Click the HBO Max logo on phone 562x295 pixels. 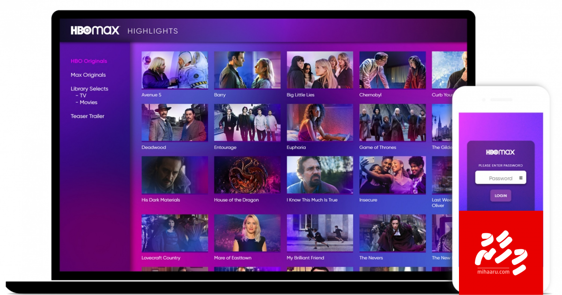click(500, 152)
